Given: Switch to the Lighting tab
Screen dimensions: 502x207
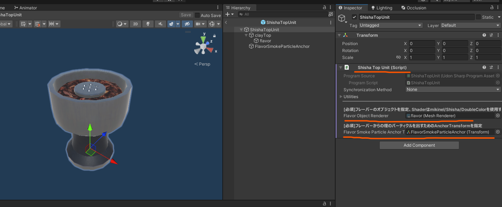Looking at the screenshot, I should click(x=381, y=8).
